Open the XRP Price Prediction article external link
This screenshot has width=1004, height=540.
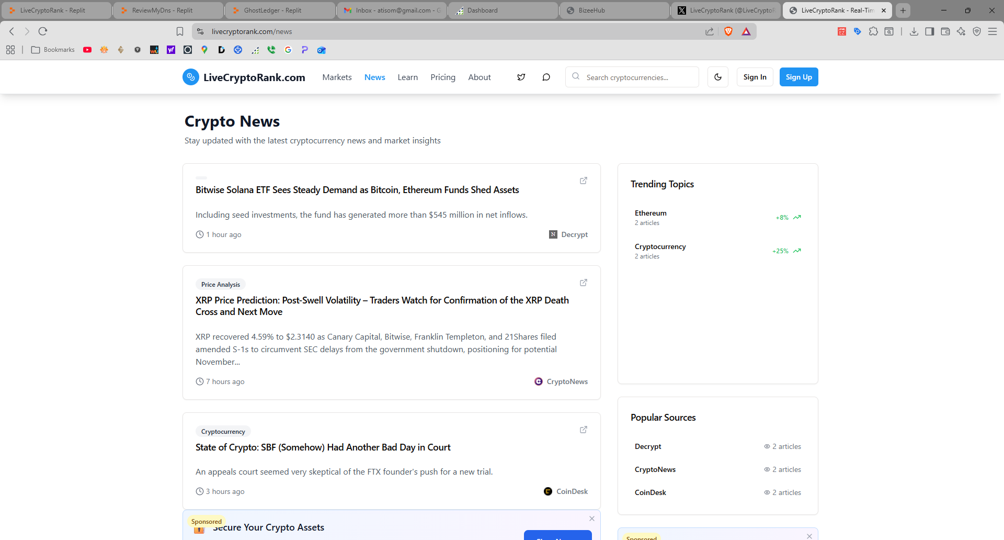pyautogui.click(x=584, y=283)
